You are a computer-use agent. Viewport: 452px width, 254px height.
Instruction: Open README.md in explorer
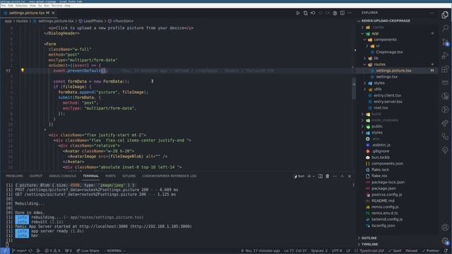pos(383,200)
